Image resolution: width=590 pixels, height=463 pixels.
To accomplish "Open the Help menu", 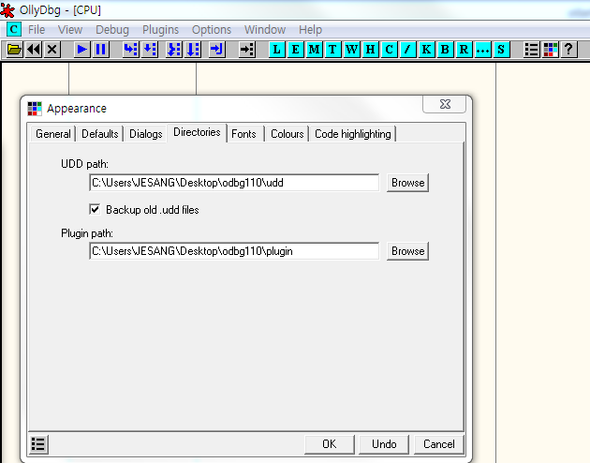I will [310, 30].
